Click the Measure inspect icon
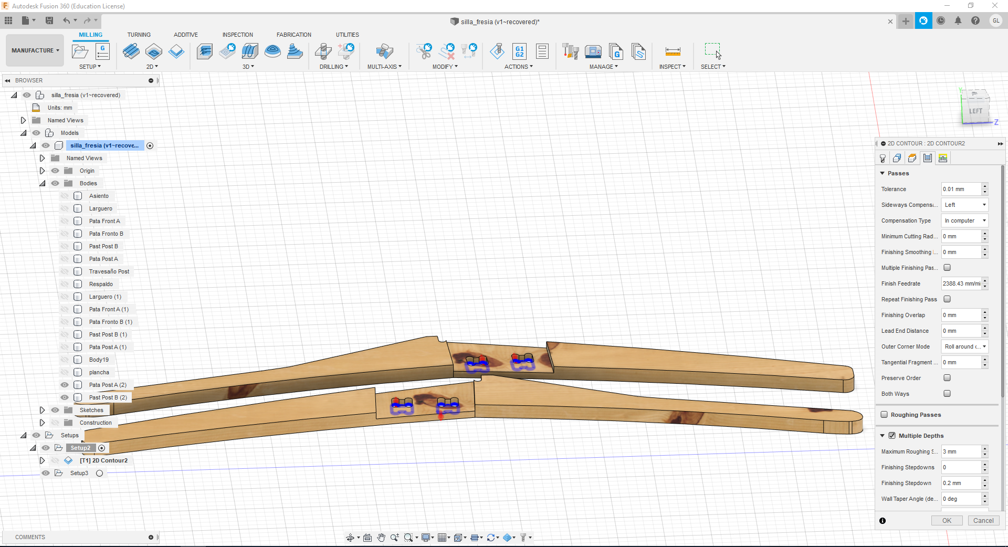 click(673, 51)
